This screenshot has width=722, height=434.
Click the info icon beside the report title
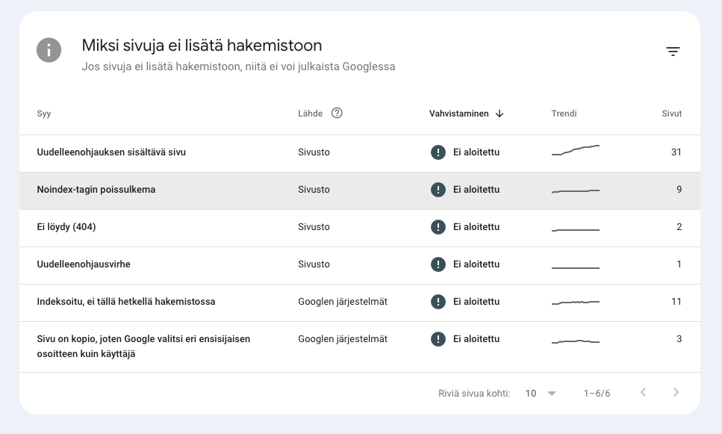point(49,50)
